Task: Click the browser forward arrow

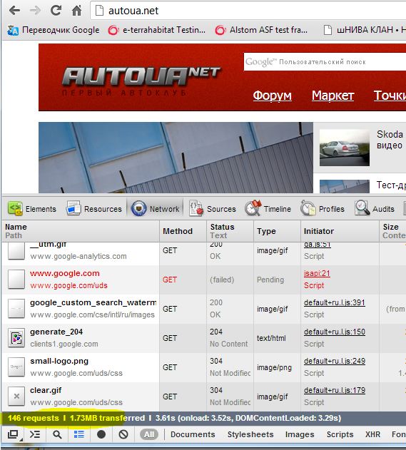Action: [x=35, y=11]
